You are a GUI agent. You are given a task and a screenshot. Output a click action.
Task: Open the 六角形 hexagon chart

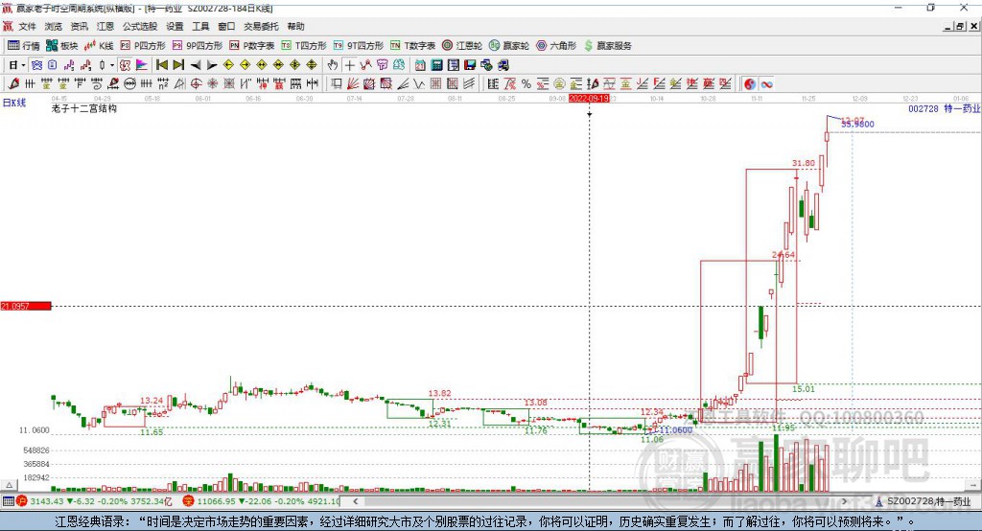click(x=556, y=46)
